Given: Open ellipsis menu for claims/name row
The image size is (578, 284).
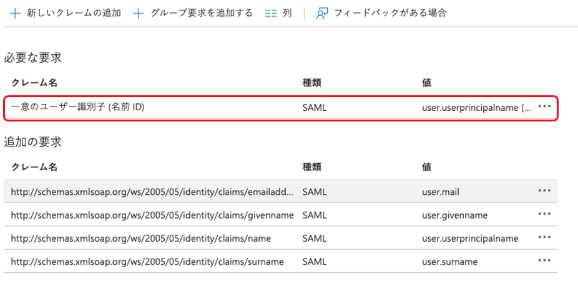Looking at the screenshot, I should coord(544,237).
